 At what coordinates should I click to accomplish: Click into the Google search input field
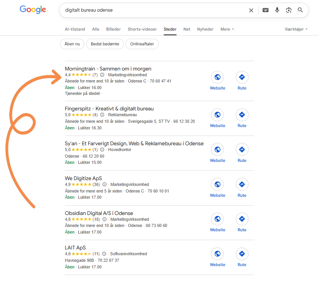click(155, 10)
